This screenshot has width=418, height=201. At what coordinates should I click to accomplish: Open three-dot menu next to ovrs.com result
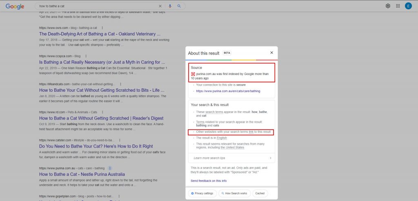[102, 28]
